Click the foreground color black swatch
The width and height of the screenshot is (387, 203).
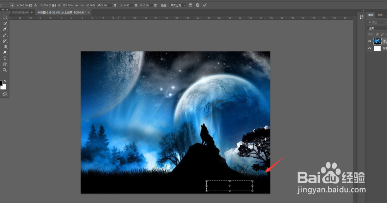pyautogui.click(x=1, y=83)
